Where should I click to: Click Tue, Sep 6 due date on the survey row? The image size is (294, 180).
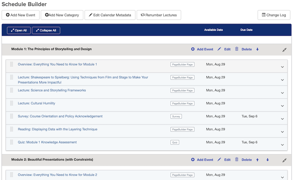pyautogui.click(x=249, y=116)
